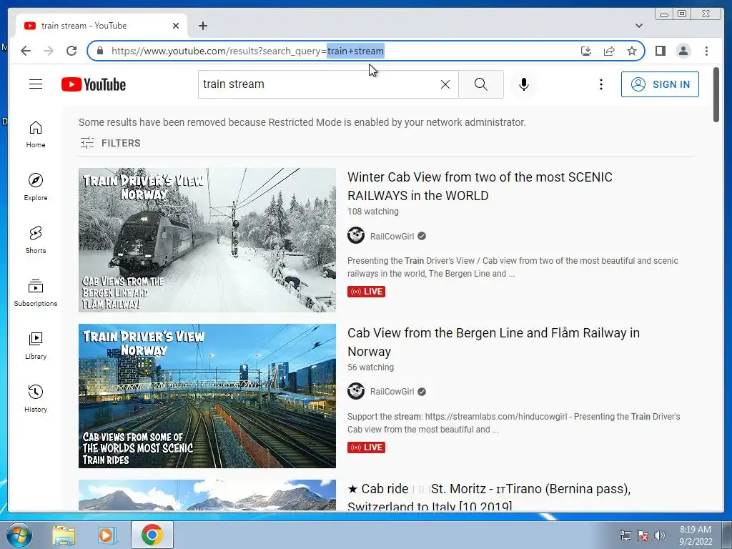Screen dimensions: 732x549
Task: Click description 'Presenting the Train Driver's View'
Action: (x=513, y=267)
